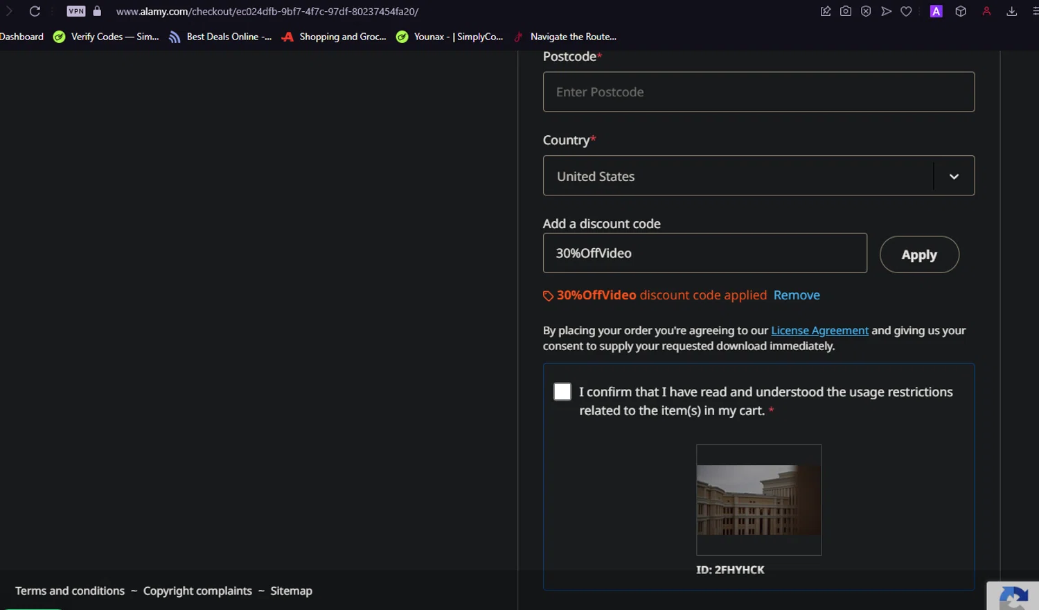Open site security padlock info
The image size is (1039, 610).
coord(97,11)
